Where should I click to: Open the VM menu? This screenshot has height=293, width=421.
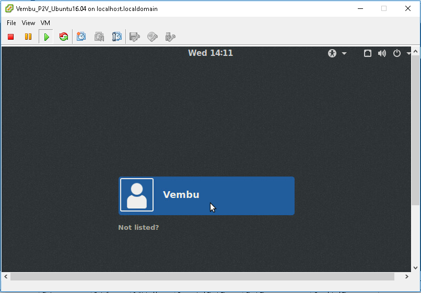point(45,23)
